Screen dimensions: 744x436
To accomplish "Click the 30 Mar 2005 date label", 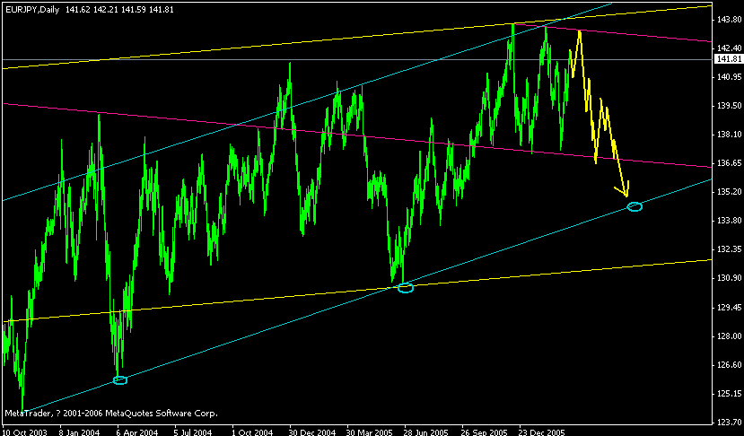I will click(x=369, y=432).
